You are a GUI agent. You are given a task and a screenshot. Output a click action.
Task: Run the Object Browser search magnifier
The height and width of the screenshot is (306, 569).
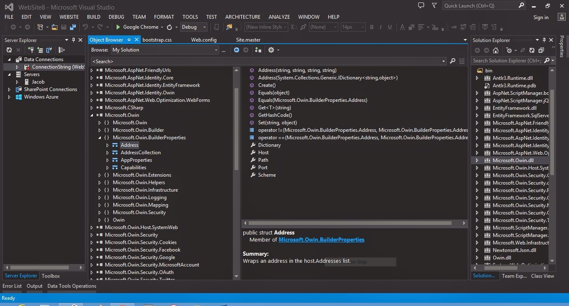(x=453, y=61)
